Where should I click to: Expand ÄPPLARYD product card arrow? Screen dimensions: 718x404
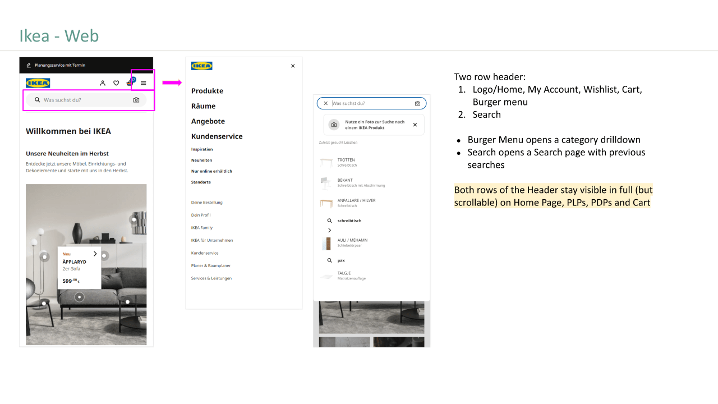(95, 254)
